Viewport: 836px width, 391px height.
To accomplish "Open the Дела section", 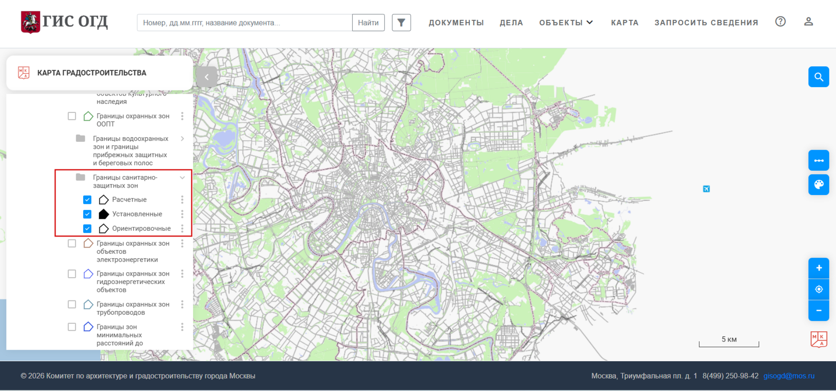I will 512,22.
